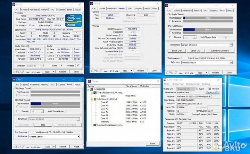The image size is (250, 154).
Task: Click the Multiplier column header
Action: click(x=144, y=86)
